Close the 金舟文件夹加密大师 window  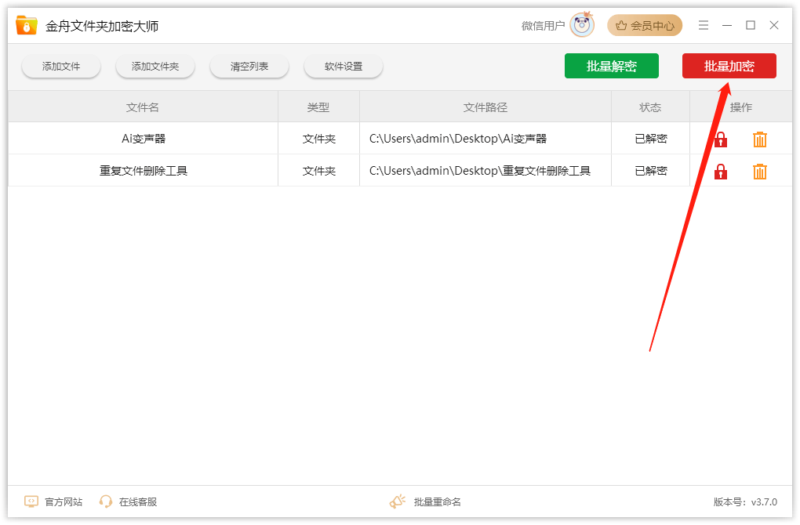click(x=774, y=25)
